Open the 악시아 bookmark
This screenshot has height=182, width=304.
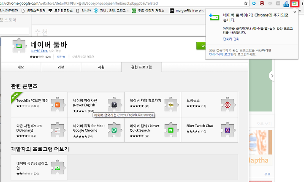point(84,11)
